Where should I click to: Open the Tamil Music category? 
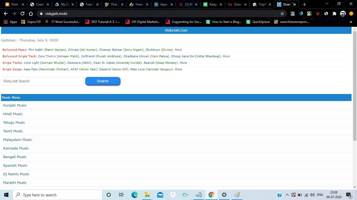(x=13, y=131)
